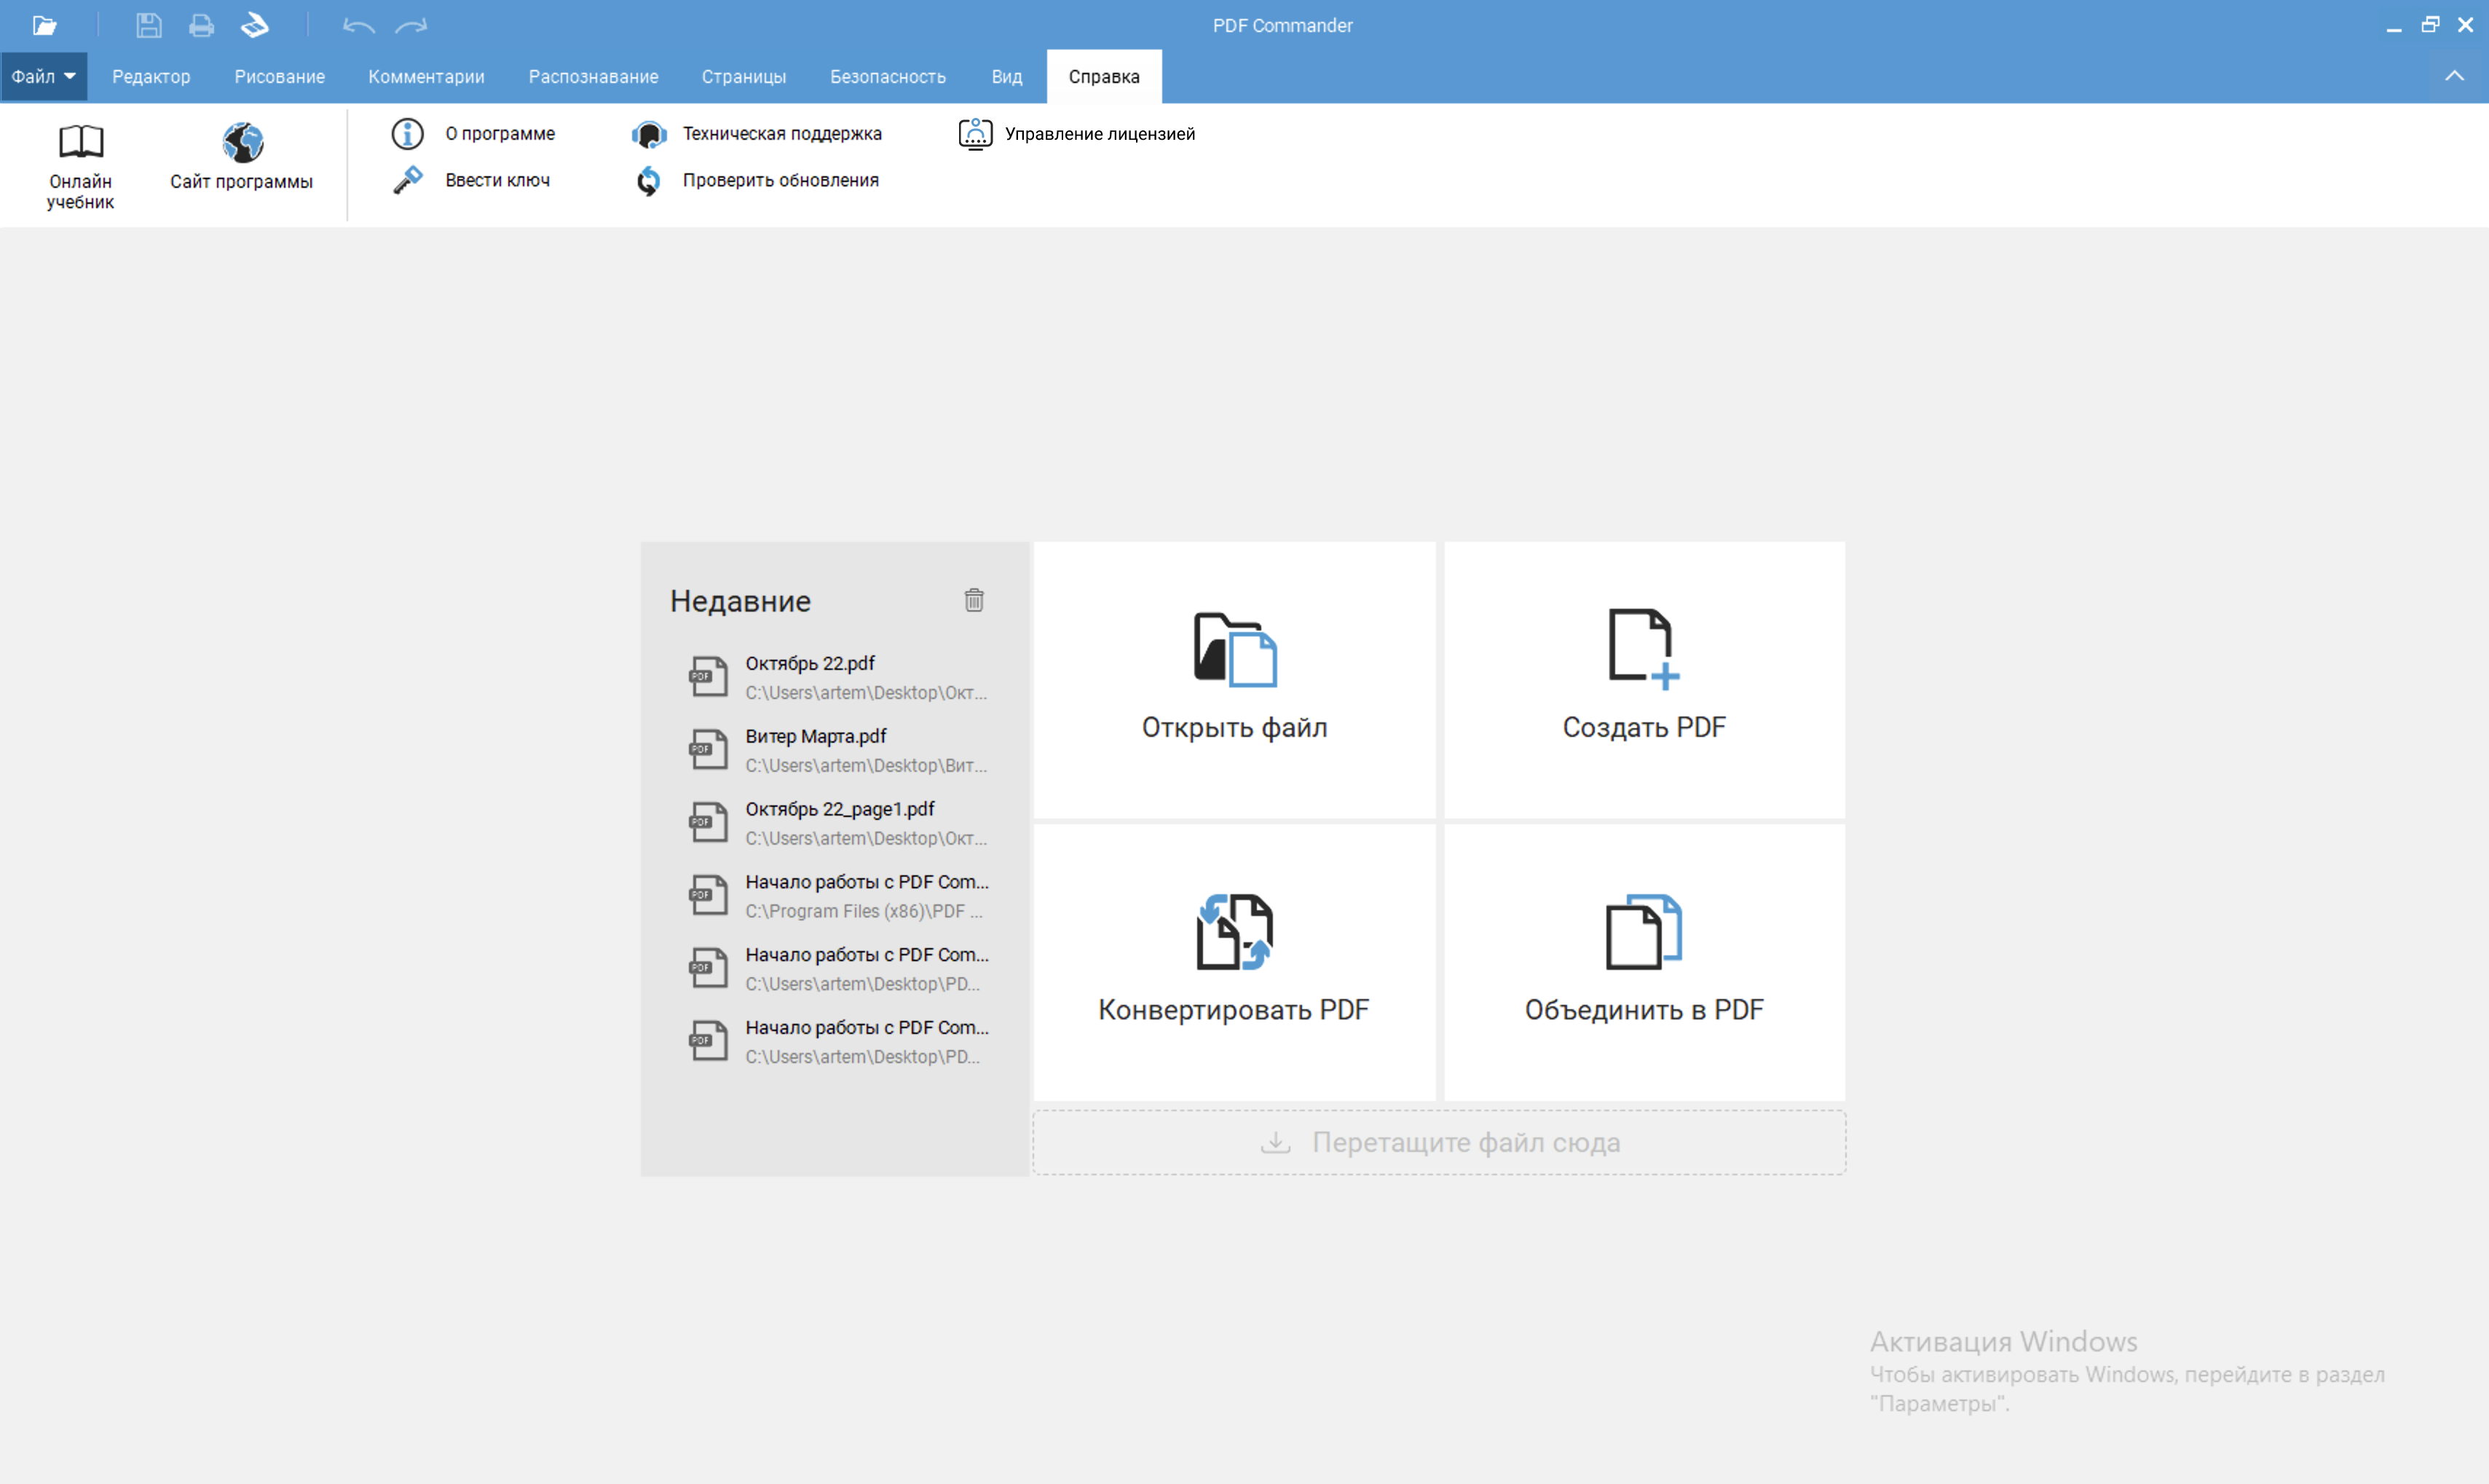The height and width of the screenshot is (1484, 2489).
Task: Click Ввести ключ option
Action: (497, 180)
